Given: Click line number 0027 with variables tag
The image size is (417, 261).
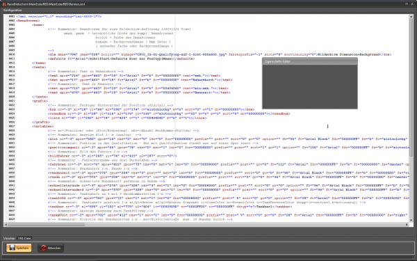Looking at the screenshot, I should pos(11,126).
